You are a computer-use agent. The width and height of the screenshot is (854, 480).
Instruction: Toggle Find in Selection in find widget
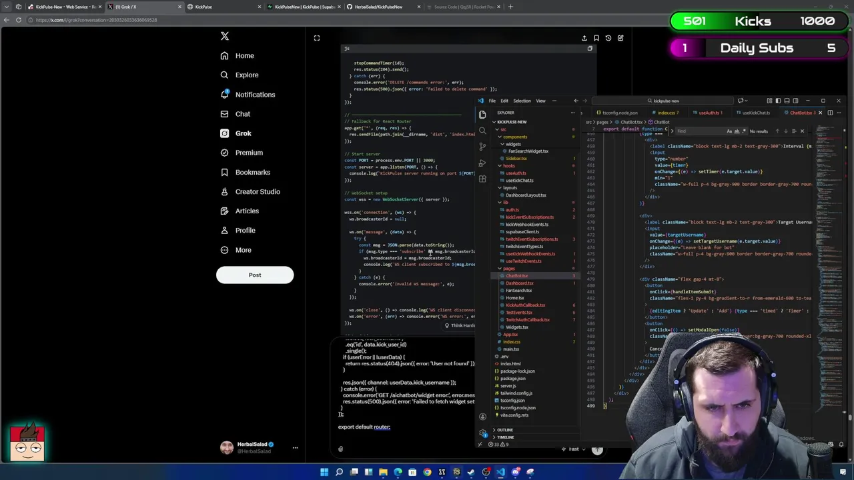tap(793, 131)
